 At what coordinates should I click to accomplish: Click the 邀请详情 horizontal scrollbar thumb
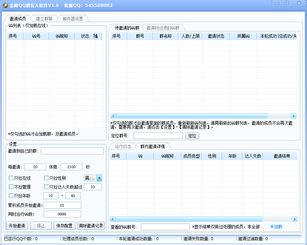(189, 219)
